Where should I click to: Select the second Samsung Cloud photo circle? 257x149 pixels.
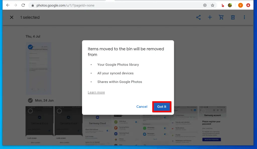[x=59, y=111]
